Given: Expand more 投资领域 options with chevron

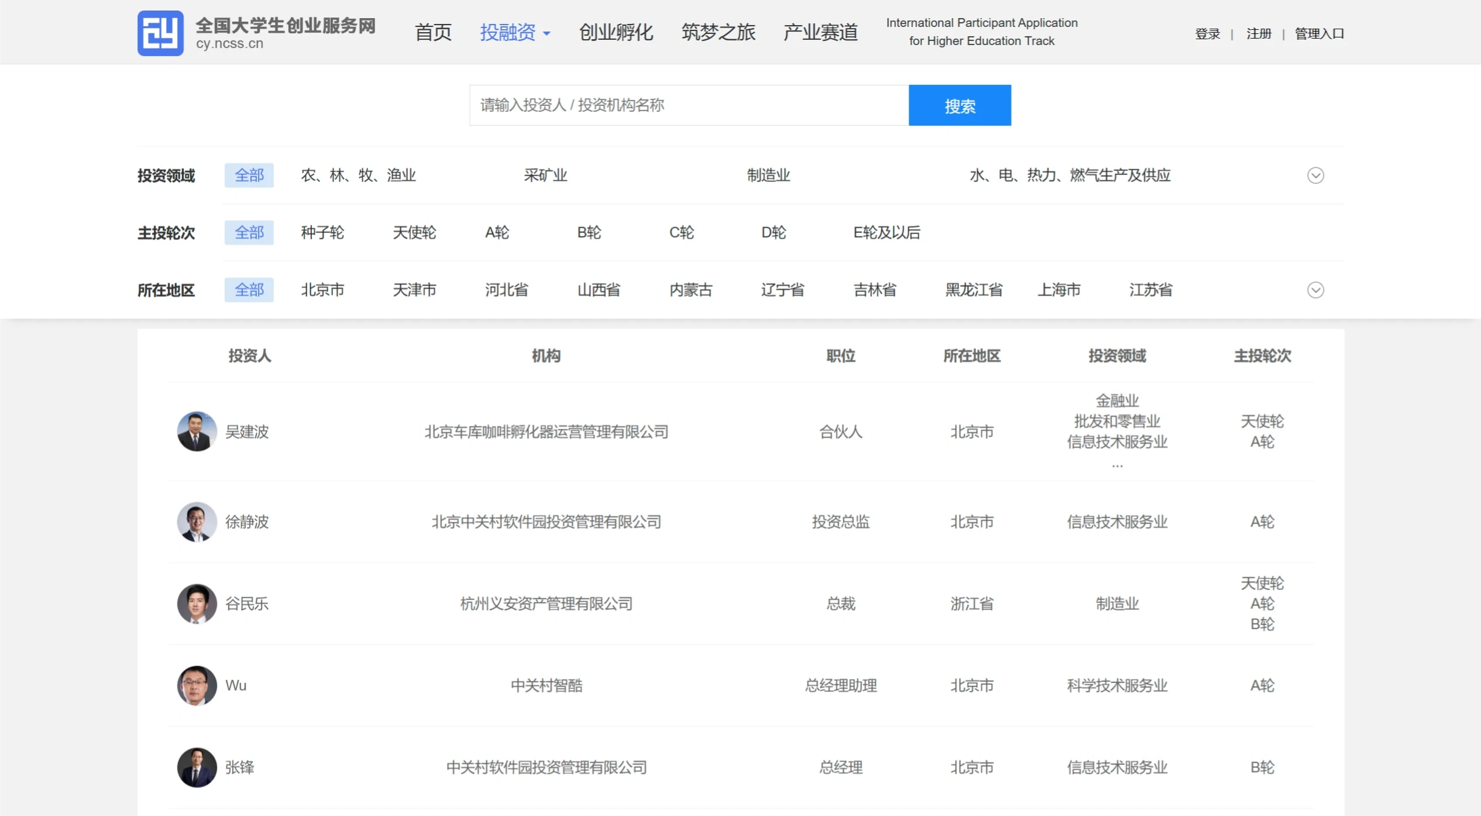Looking at the screenshot, I should point(1315,176).
